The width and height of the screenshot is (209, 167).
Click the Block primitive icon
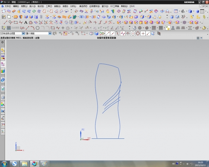click(x=26, y=17)
